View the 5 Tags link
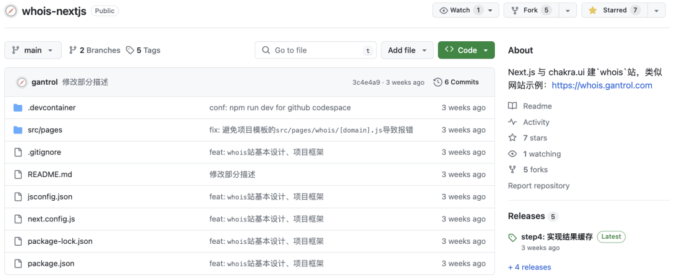This screenshot has width=673, height=280. [x=143, y=51]
